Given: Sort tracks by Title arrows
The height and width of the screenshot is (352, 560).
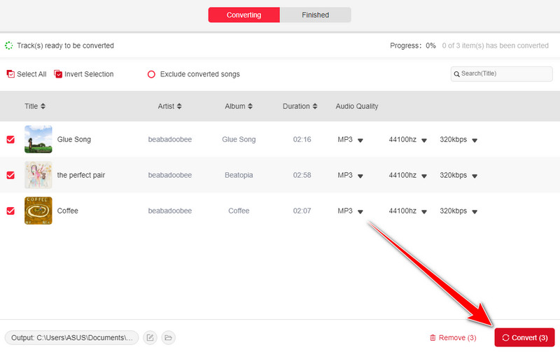Looking at the screenshot, I should point(43,106).
